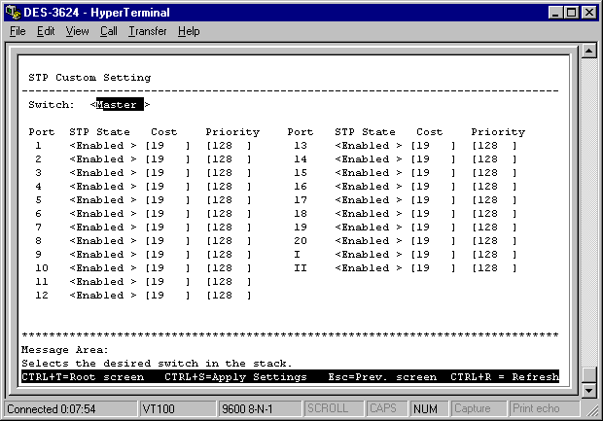
Task: Click the HyperTerminal title bar app icon
Action: 12,12
